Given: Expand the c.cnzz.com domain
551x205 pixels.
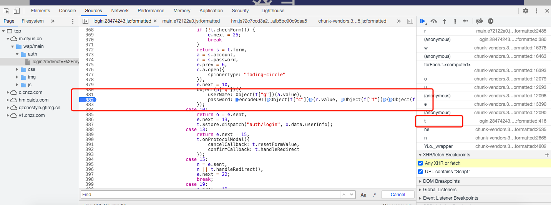Looking at the screenshot, I should point(8,92).
